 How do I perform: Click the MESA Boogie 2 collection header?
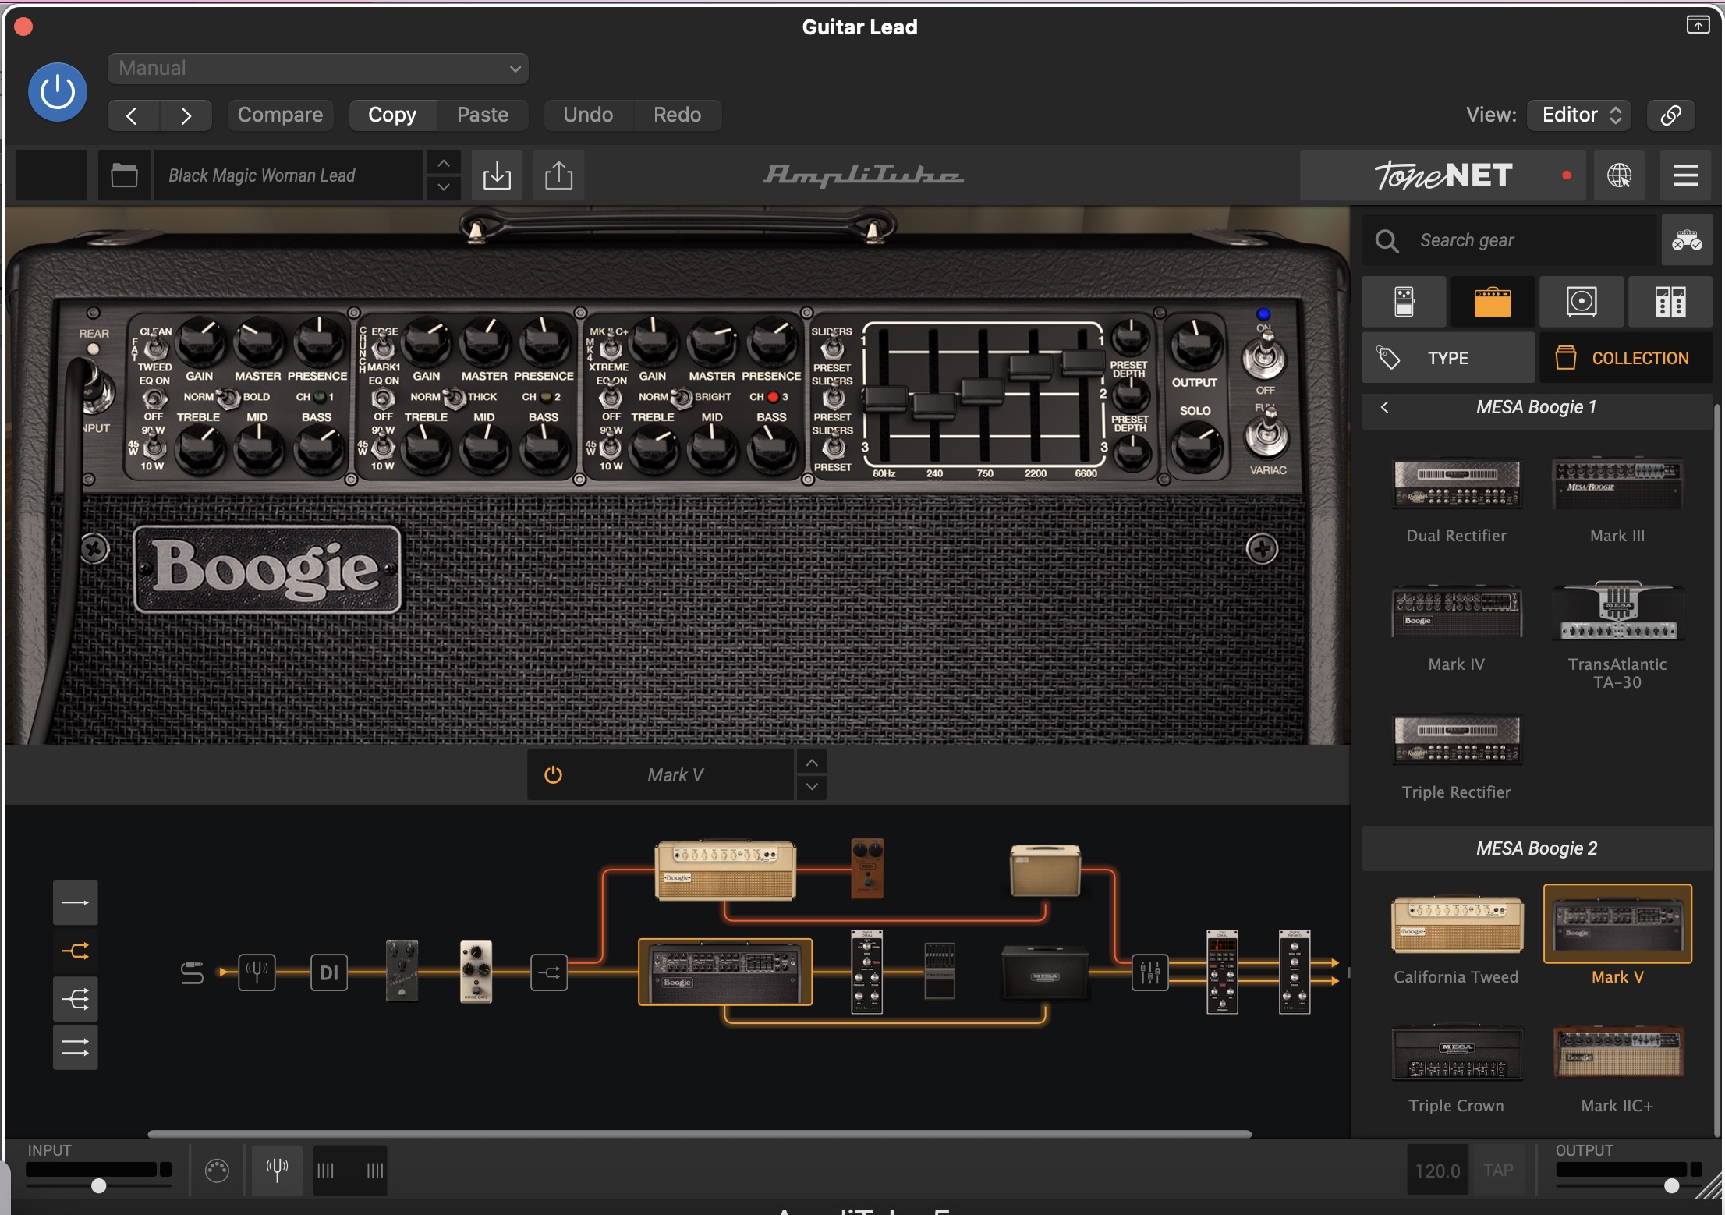(x=1536, y=848)
